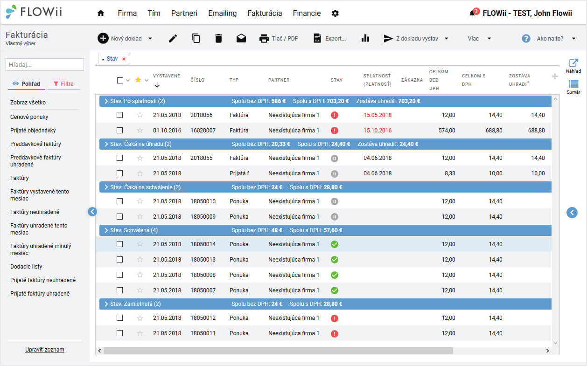This screenshot has height=366, width=587.
Task: Click the horizontal scrollbar of the table
Action: (x=278, y=351)
